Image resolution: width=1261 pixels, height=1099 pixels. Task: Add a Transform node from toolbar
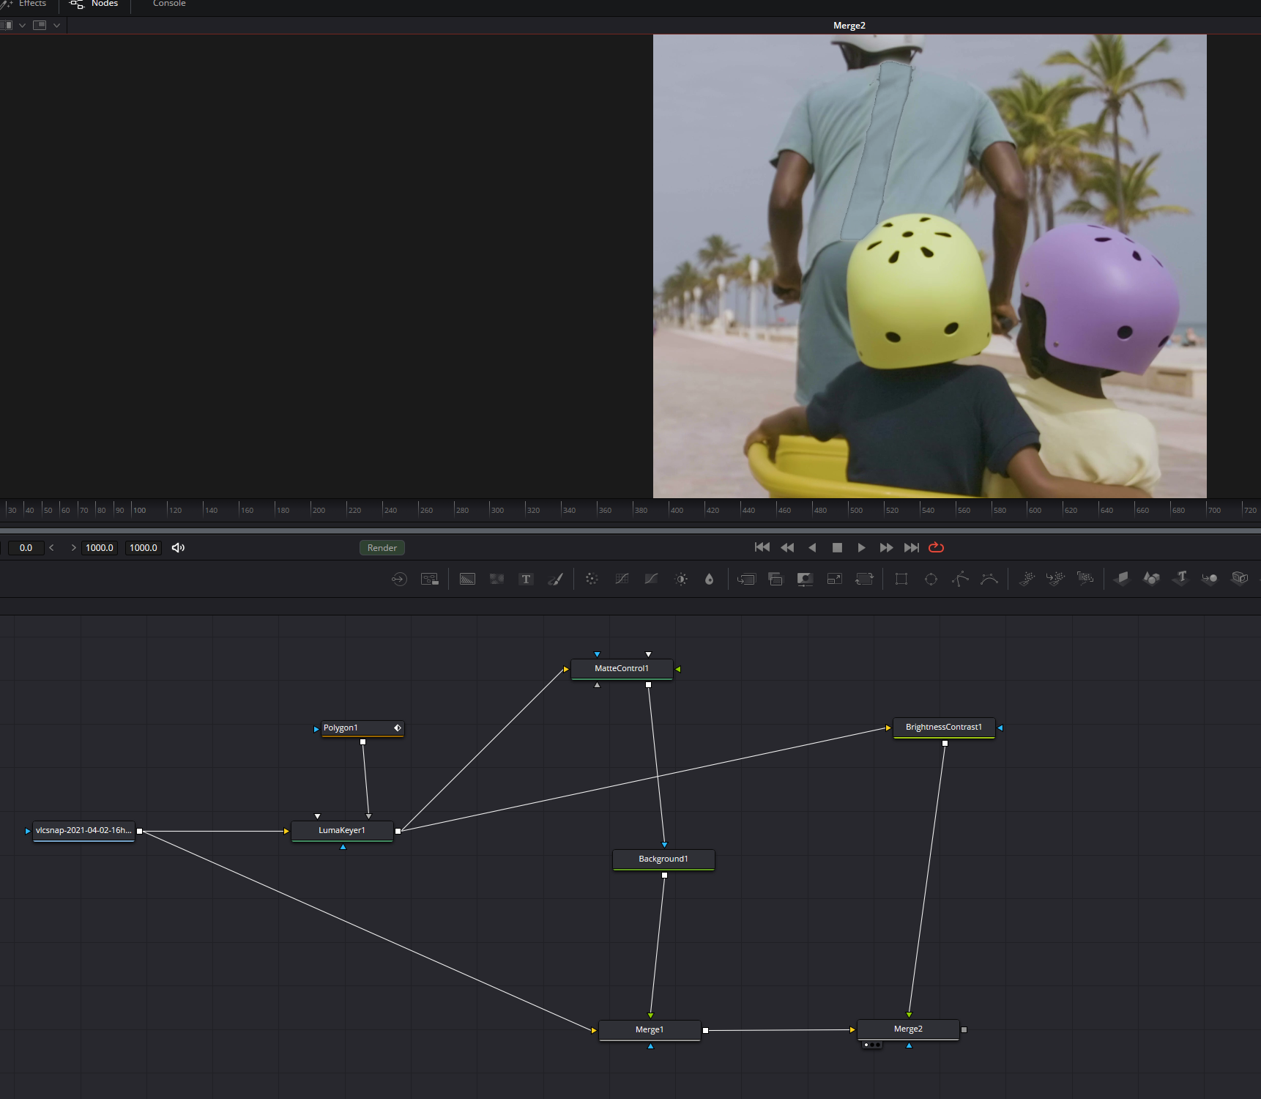pos(865,579)
